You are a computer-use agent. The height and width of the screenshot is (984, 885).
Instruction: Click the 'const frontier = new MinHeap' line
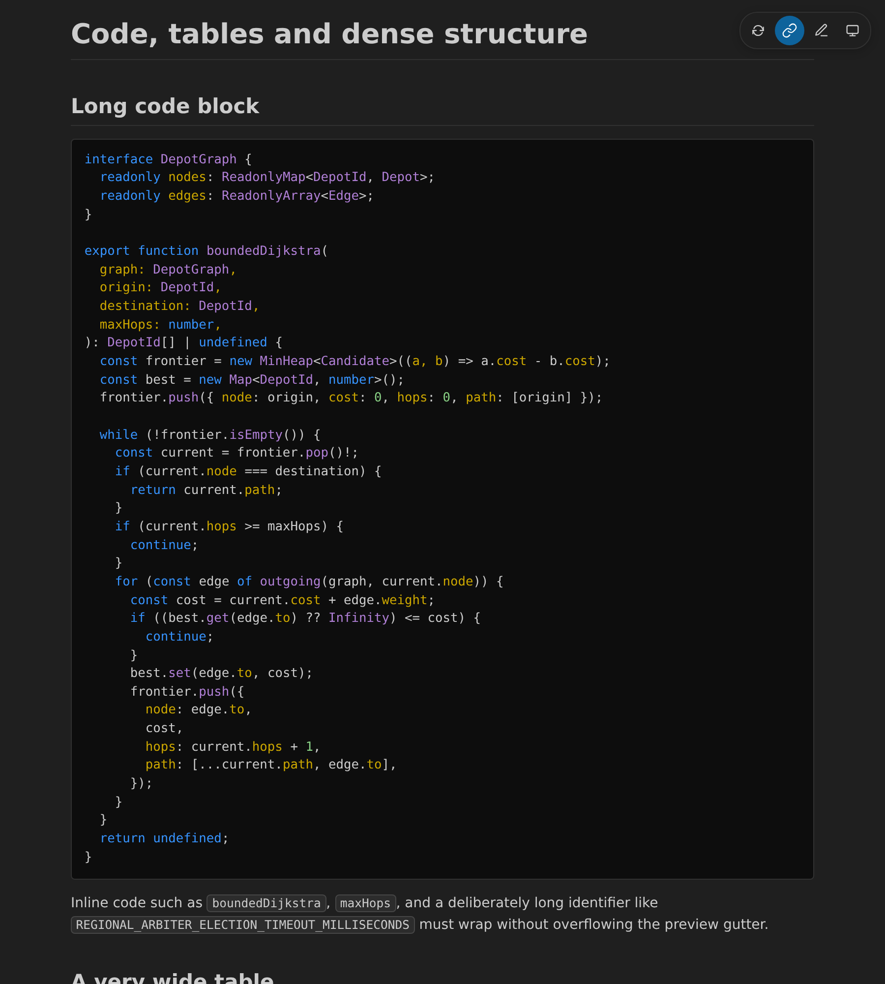click(354, 361)
